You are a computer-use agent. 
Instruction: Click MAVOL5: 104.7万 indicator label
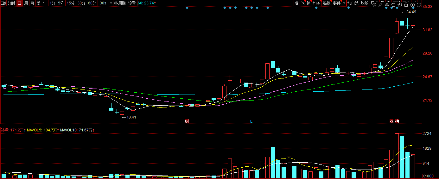43,130
